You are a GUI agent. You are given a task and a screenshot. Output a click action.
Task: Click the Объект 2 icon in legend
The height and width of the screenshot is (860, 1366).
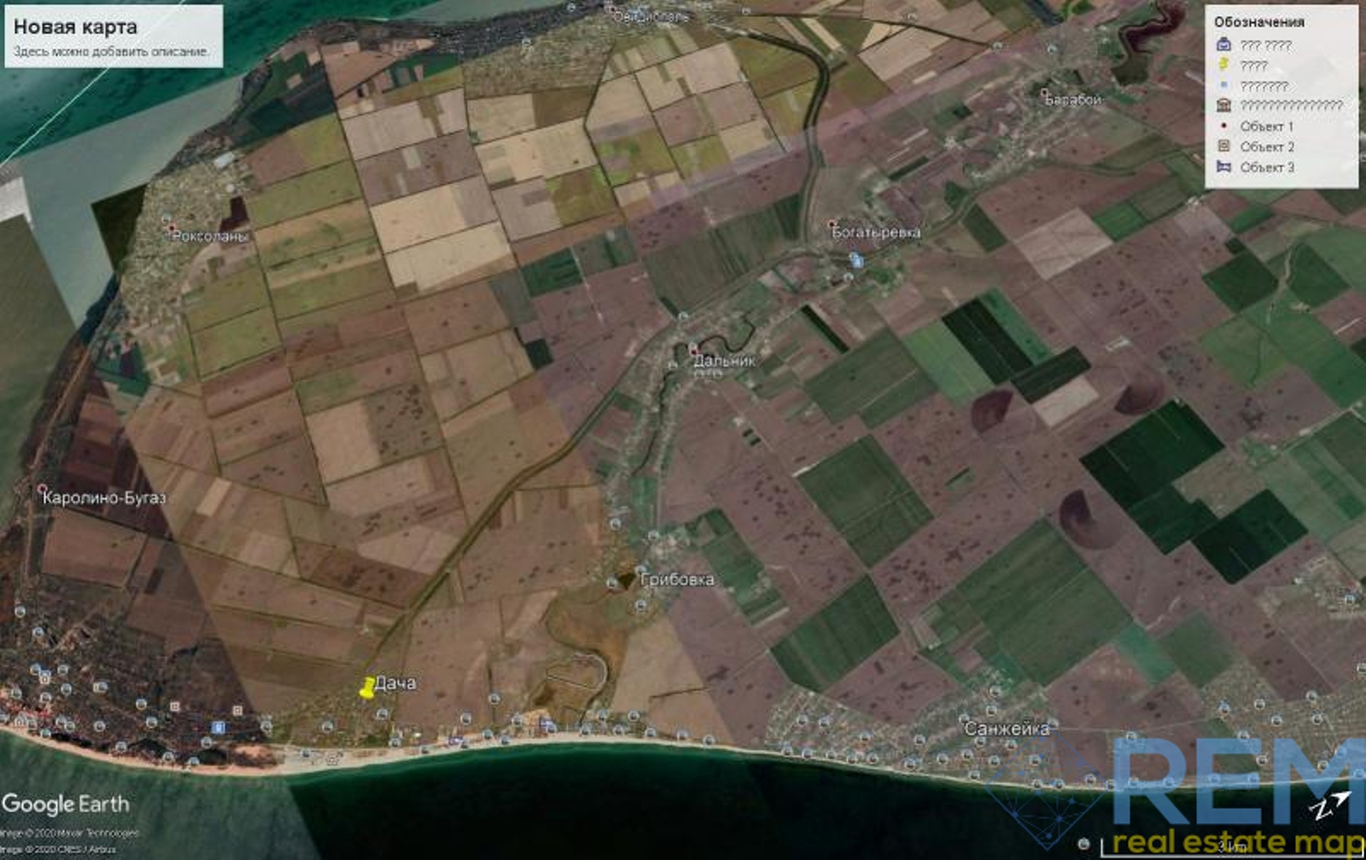(1223, 147)
